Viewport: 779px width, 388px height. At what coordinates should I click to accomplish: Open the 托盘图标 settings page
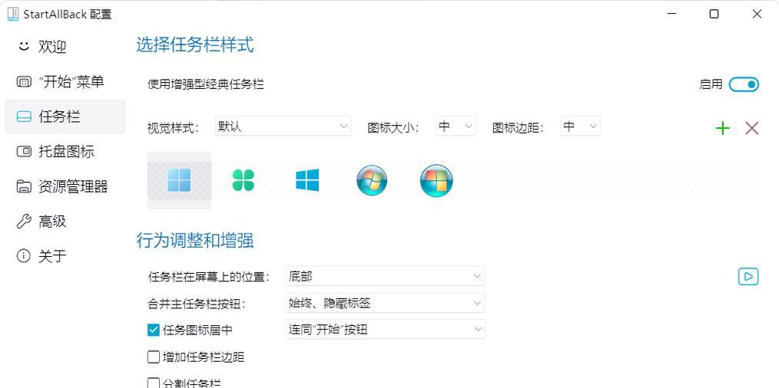(65, 151)
